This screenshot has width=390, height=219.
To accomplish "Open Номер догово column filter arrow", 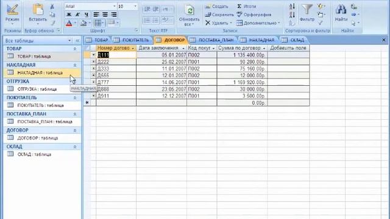I will pyautogui.click(x=133, y=48).
